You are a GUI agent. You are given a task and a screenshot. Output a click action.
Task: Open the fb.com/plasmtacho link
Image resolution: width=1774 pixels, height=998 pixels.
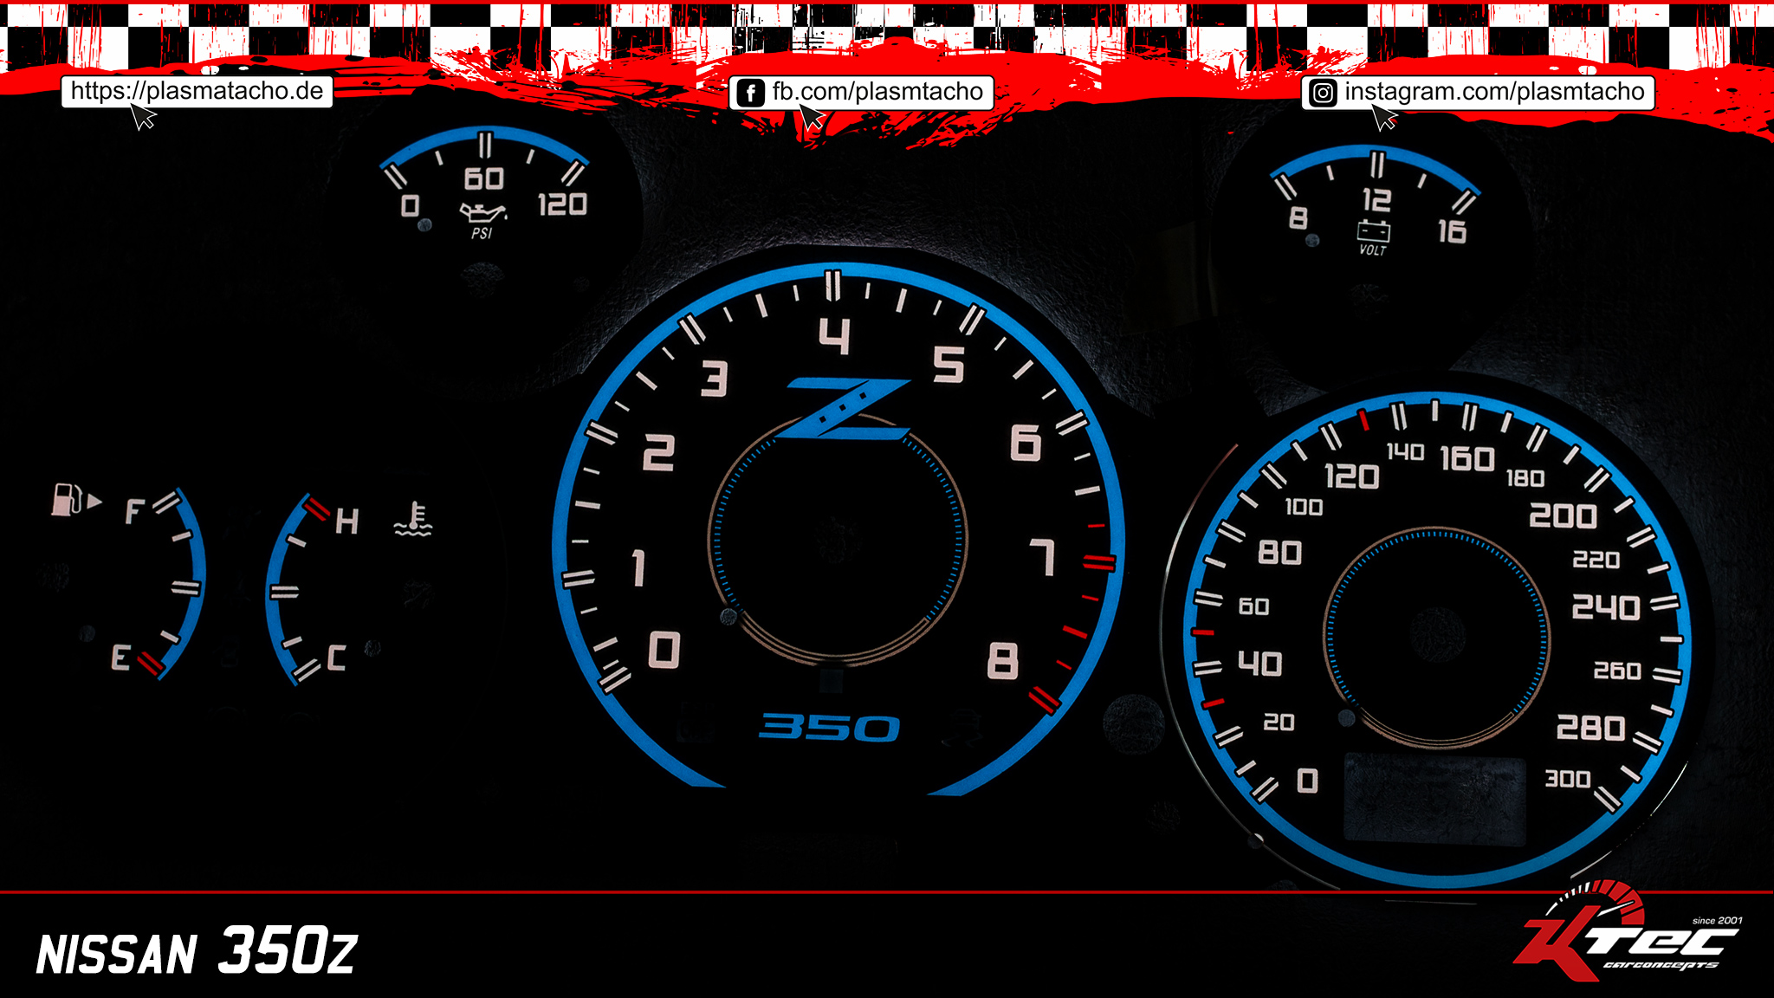pyautogui.click(x=861, y=92)
